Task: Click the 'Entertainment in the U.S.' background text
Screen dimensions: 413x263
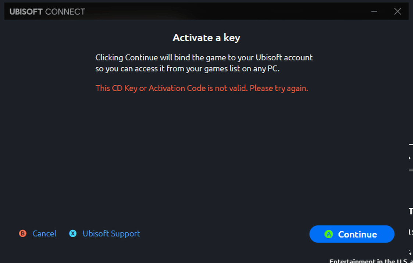Action: 371,261
